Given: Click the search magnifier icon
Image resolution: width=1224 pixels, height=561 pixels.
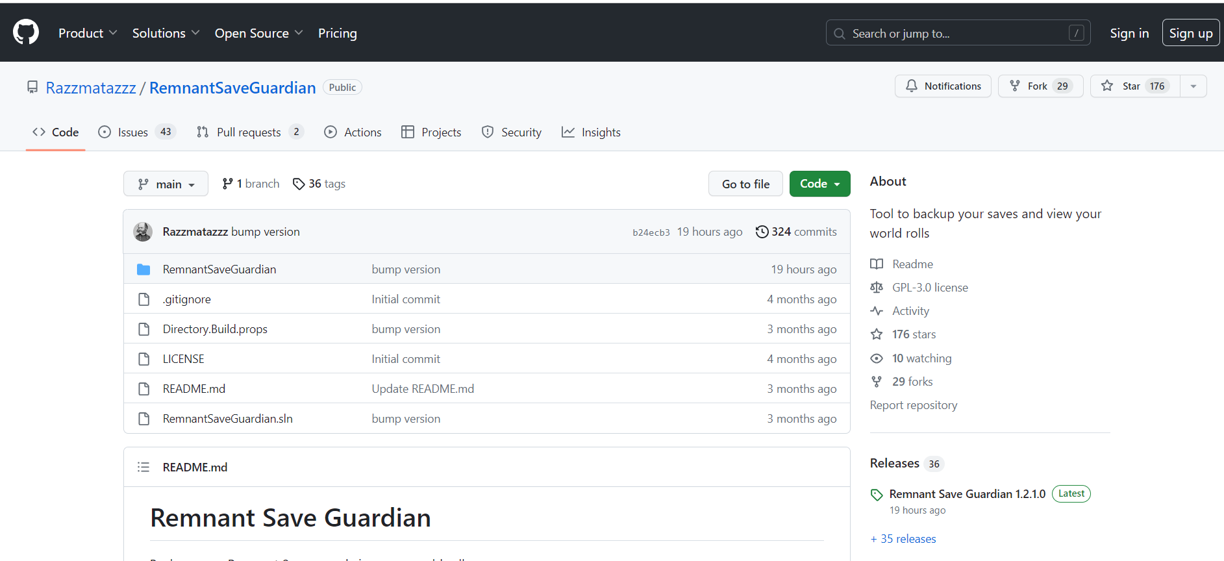Looking at the screenshot, I should pyautogui.click(x=840, y=33).
